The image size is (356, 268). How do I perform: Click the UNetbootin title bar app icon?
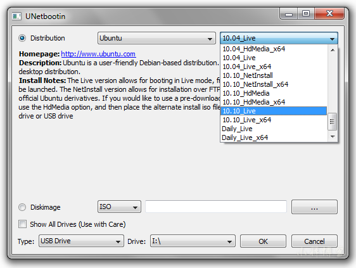(x=16, y=16)
